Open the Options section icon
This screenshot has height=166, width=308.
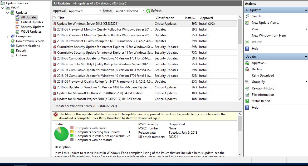pos(12,55)
